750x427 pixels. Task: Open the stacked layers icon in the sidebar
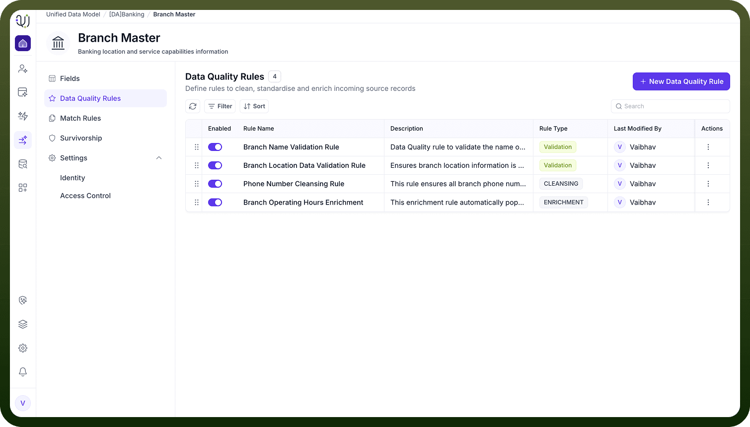(23, 324)
